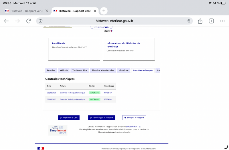
Task: Open the share sheet icon
Action: tap(200, 21)
